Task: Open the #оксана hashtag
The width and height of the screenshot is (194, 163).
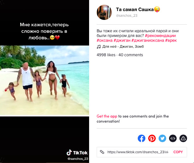Action: 105,40
